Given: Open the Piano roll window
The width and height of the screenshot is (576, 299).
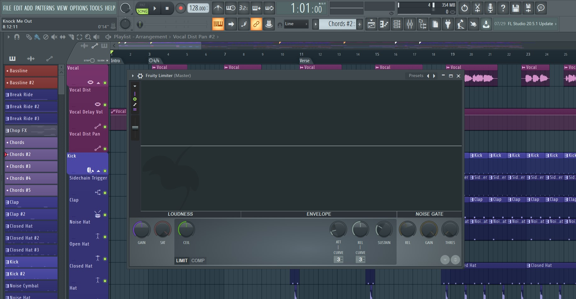Looking at the screenshot, I should pos(384,24).
